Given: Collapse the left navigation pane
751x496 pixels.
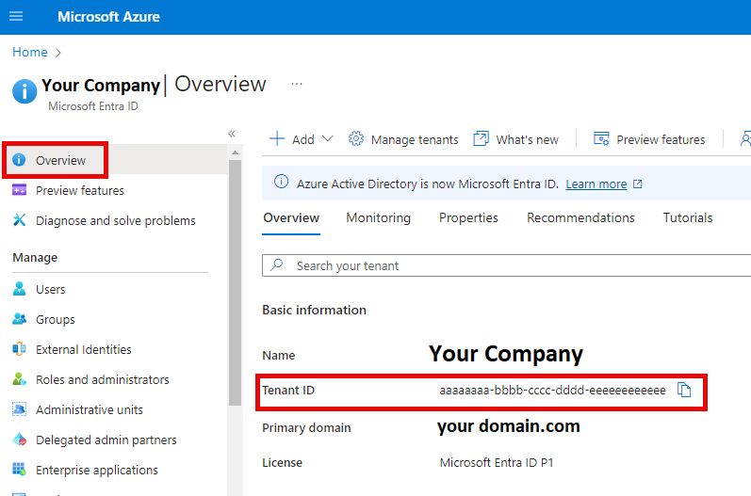Looking at the screenshot, I should click(232, 134).
